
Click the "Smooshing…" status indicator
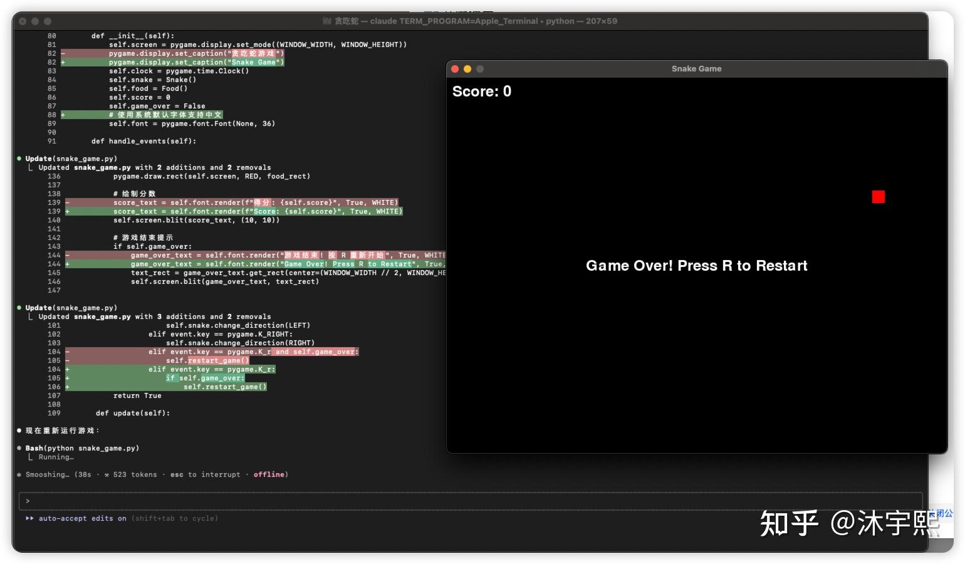48,474
